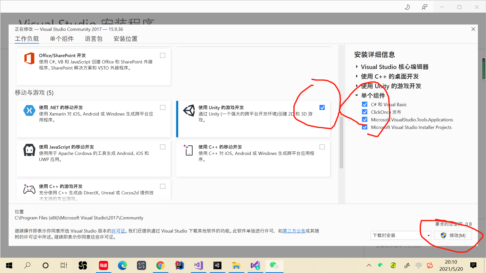Click the 修改(M) button
486x273 pixels.
pyautogui.click(x=453, y=235)
